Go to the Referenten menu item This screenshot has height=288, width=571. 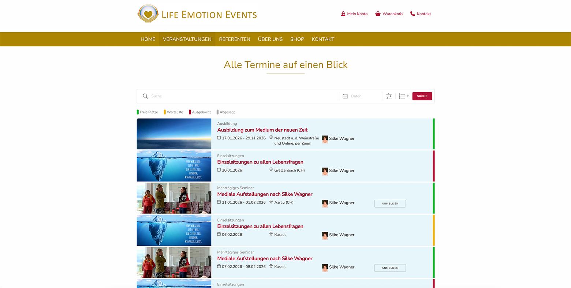click(x=235, y=39)
